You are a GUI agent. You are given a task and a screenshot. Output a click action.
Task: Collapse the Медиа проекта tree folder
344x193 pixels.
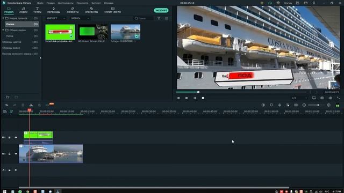click(3, 18)
